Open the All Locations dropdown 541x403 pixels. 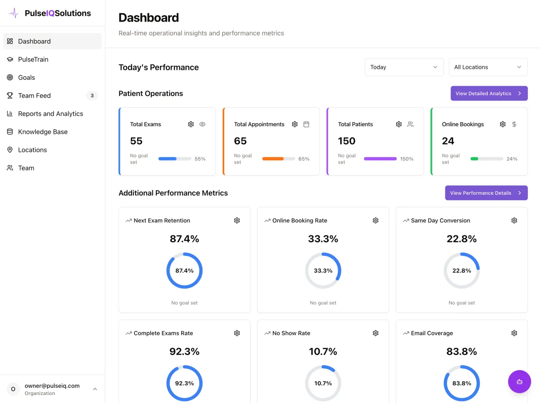488,67
